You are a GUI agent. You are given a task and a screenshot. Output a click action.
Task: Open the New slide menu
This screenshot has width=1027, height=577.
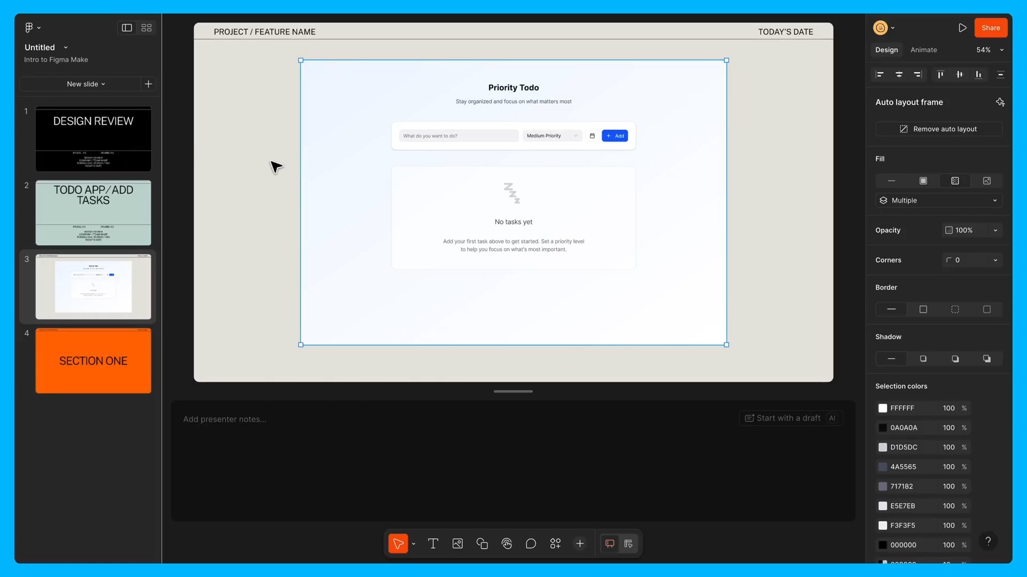coord(86,84)
